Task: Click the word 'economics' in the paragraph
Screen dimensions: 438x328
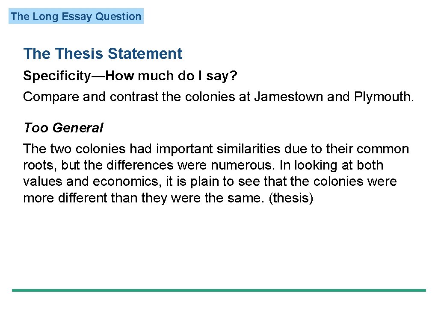Action: [125, 182]
